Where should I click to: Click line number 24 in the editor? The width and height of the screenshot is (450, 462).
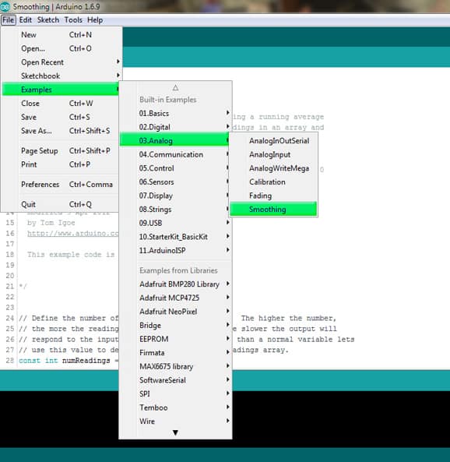[9, 318]
